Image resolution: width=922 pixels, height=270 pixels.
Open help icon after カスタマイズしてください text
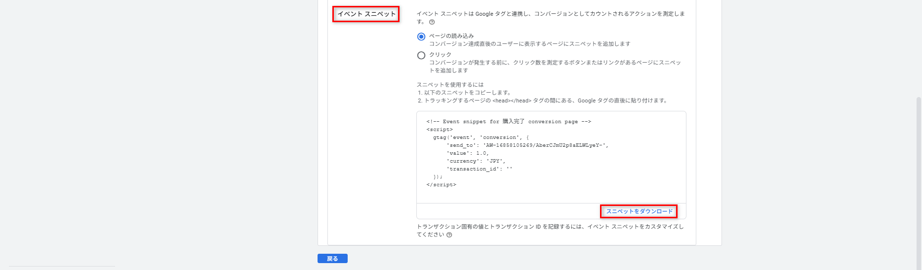click(449, 235)
